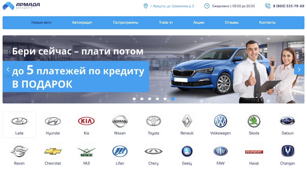Screen dimensions: 307x169
Task: Go to next banner slide arrow
Action: [x=299, y=69]
